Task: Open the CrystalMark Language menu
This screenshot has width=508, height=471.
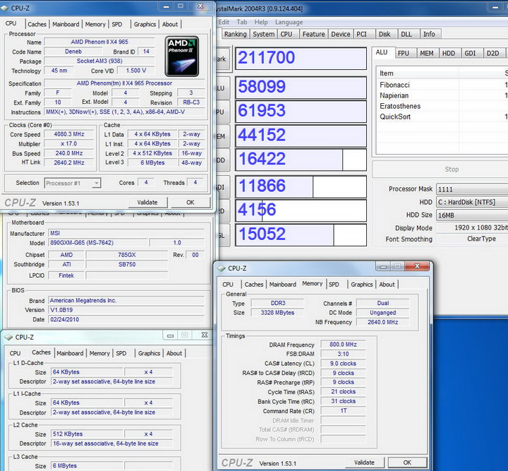Action: pos(289,22)
